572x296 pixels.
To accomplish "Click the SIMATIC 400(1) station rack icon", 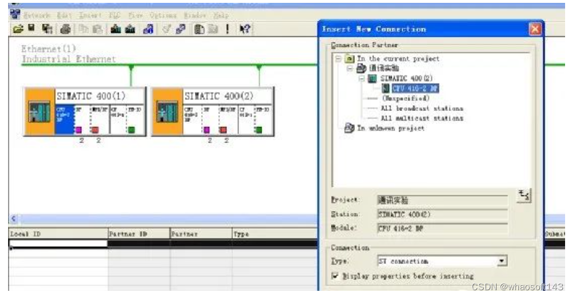I will (x=39, y=112).
